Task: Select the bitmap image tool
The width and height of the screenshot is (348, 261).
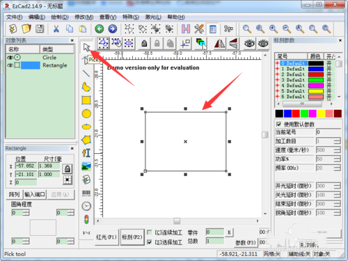Action: (86, 166)
